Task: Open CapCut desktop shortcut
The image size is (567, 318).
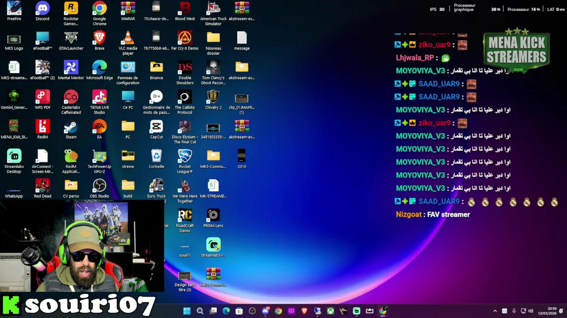Action: tap(156, 129)
